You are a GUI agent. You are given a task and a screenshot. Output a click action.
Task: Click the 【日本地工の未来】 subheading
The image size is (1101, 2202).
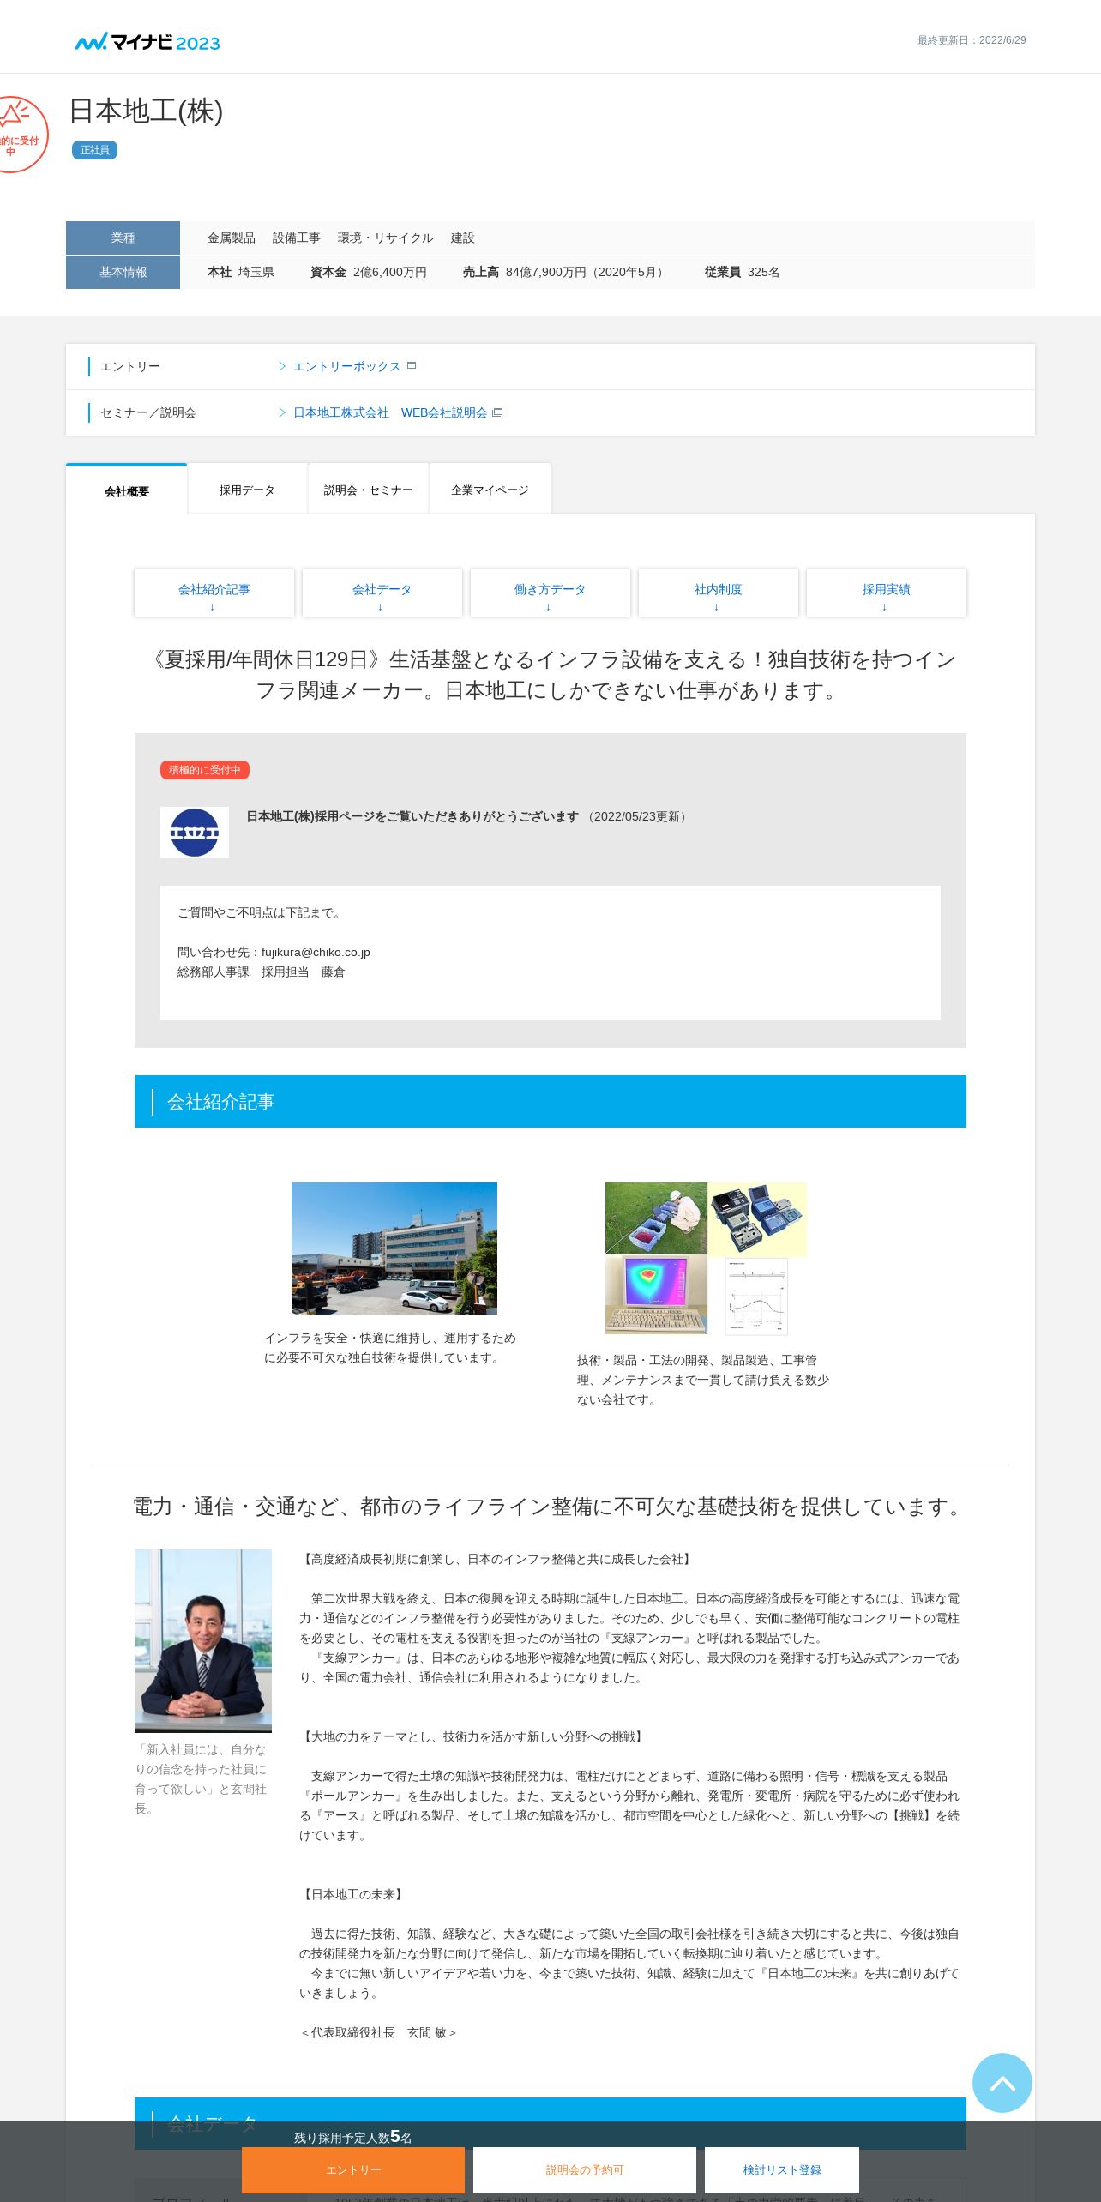coord(353,1894)
